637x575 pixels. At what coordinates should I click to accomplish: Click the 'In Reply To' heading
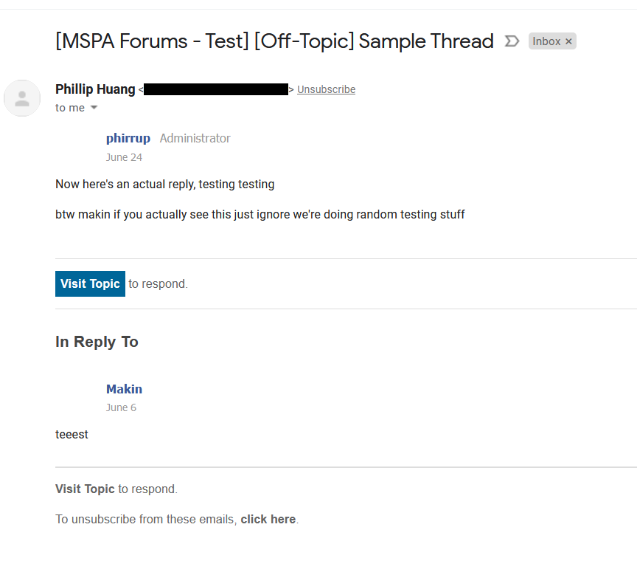click(97, 342)
